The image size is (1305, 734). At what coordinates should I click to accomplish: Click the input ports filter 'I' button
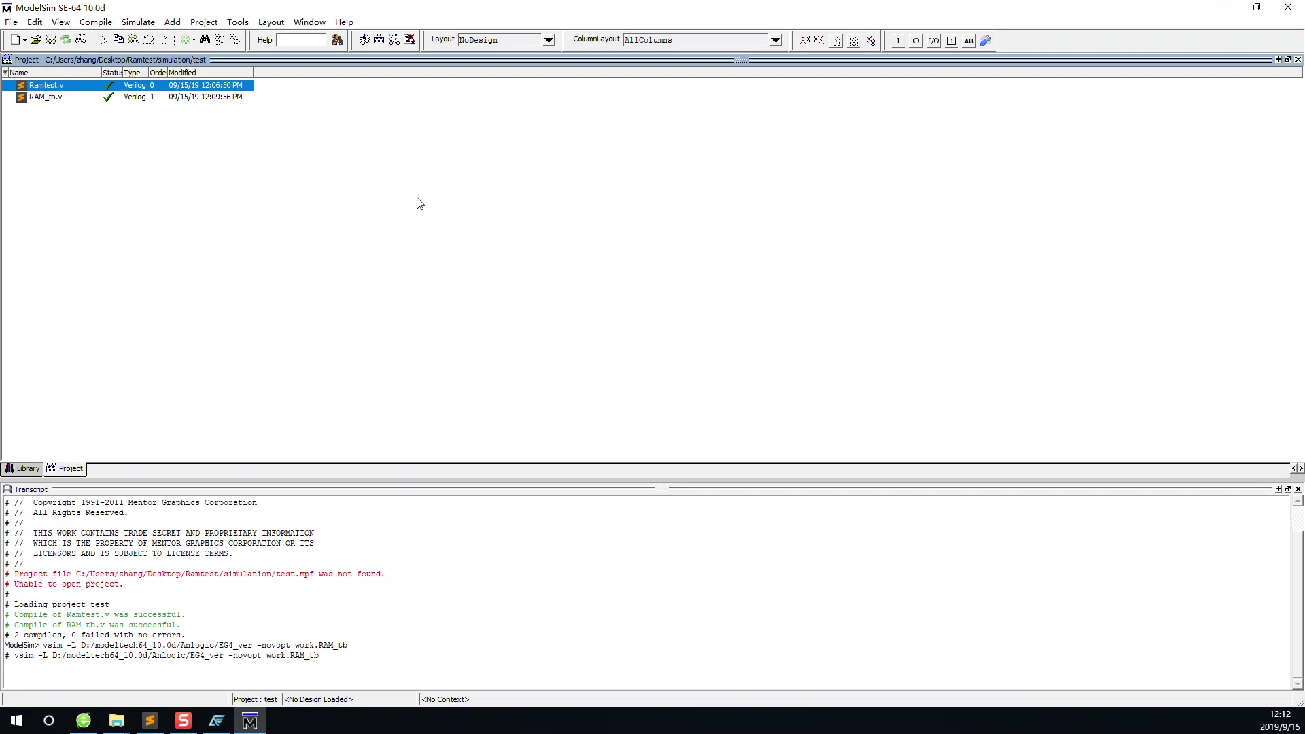(x=898, y=41)
